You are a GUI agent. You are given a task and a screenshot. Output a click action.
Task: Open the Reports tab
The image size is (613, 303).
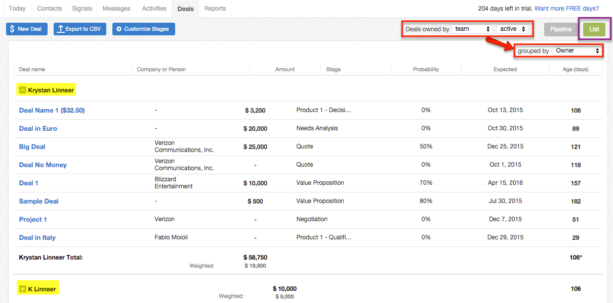(x=215, y=9)
